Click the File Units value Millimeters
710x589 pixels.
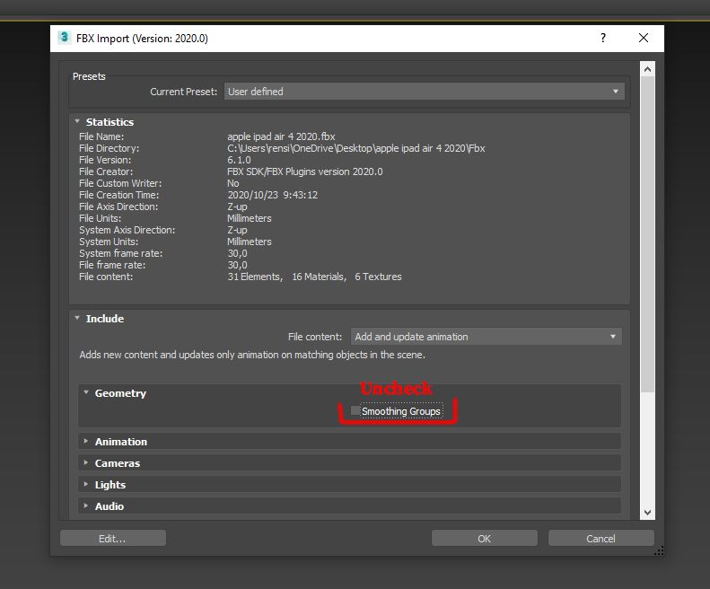tap(250, 218)
